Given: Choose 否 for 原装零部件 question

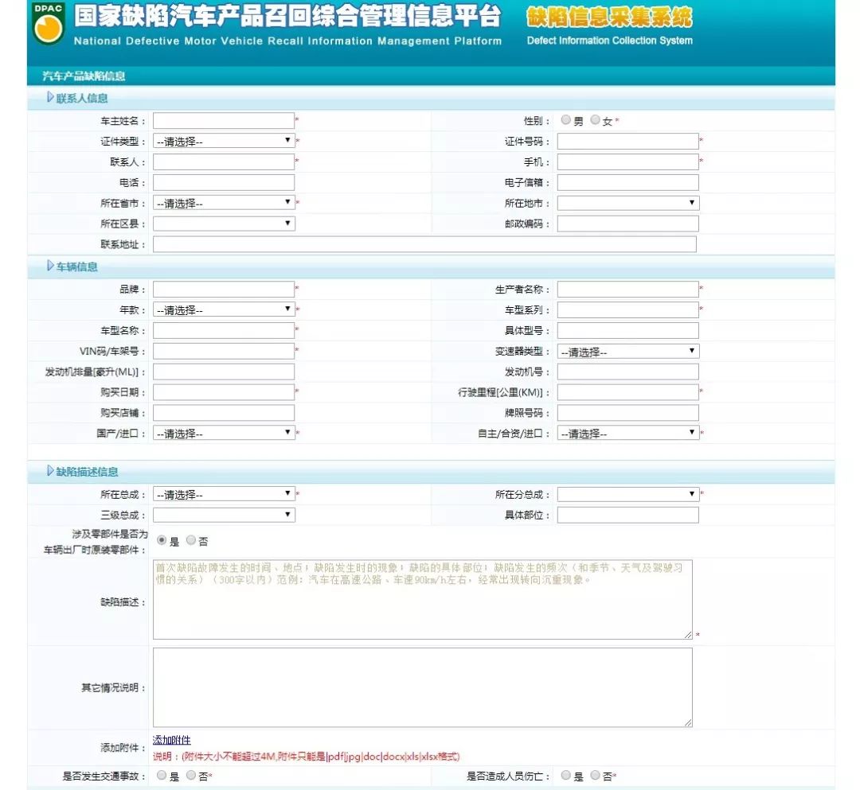Looking at the screenshot, I should [x=191, y=540].
